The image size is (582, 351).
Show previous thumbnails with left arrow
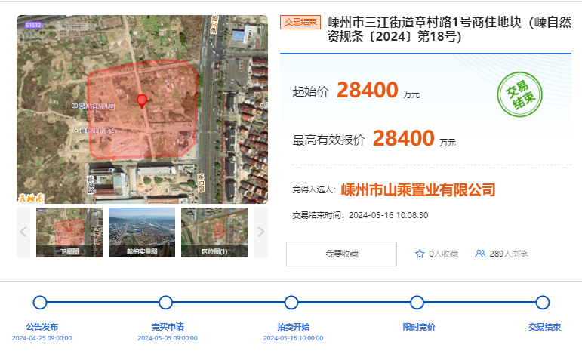coord(23,232)
